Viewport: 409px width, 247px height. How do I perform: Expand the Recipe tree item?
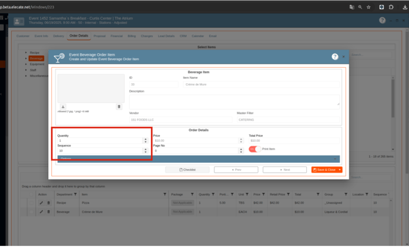click(x=26, y=53)
